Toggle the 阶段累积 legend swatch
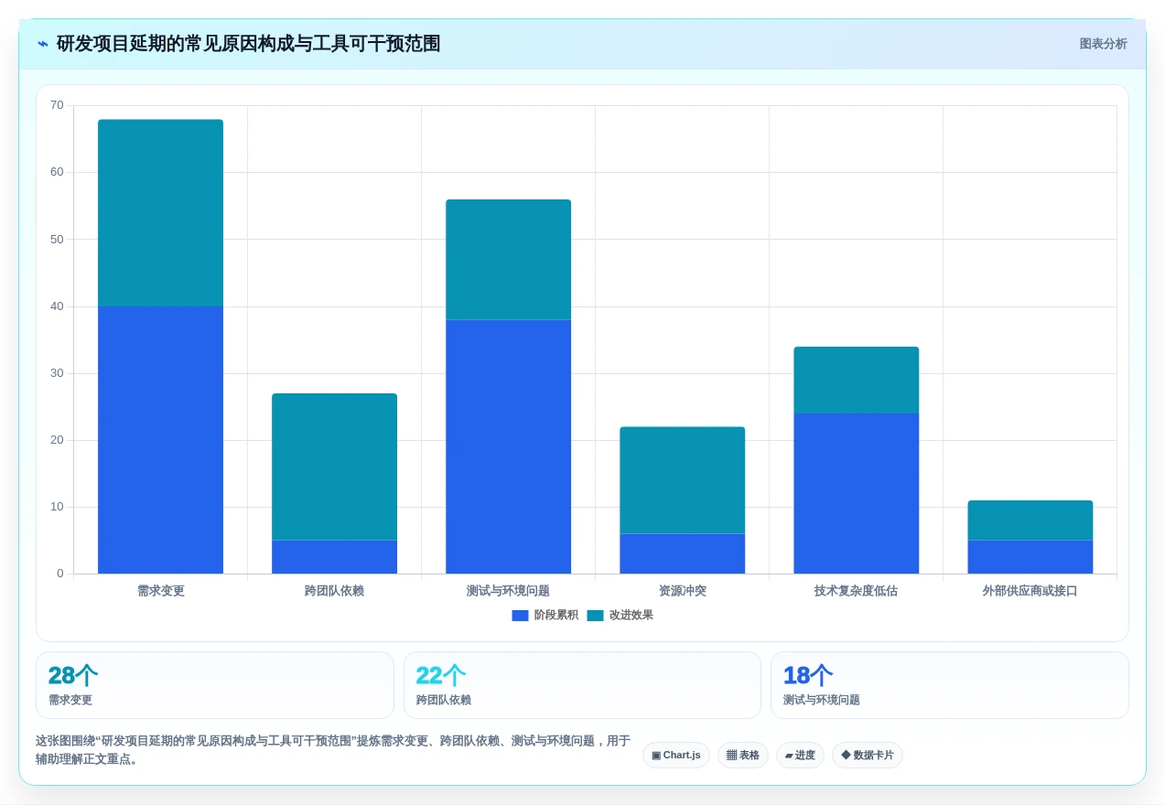The width and height of the screenshot is (1165, 805). pos(520,616)
